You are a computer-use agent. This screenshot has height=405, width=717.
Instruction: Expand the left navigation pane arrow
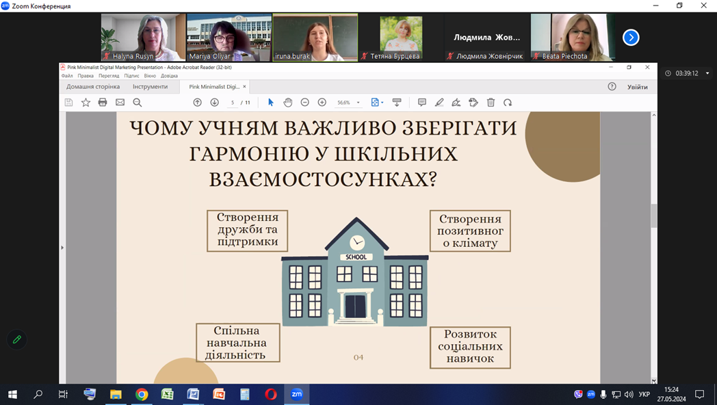pos(62,248)
